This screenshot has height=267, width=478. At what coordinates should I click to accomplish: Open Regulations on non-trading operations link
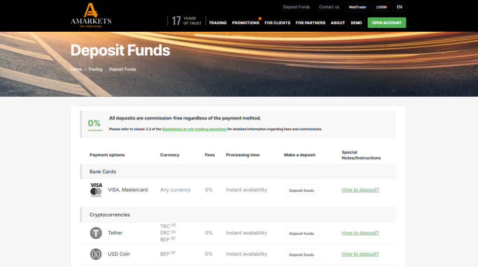194,129
